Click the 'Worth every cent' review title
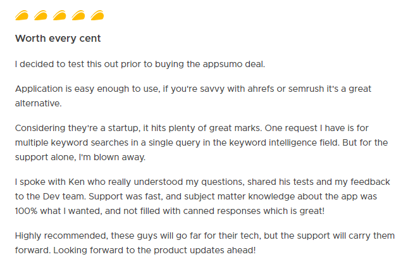 [58, 39]
